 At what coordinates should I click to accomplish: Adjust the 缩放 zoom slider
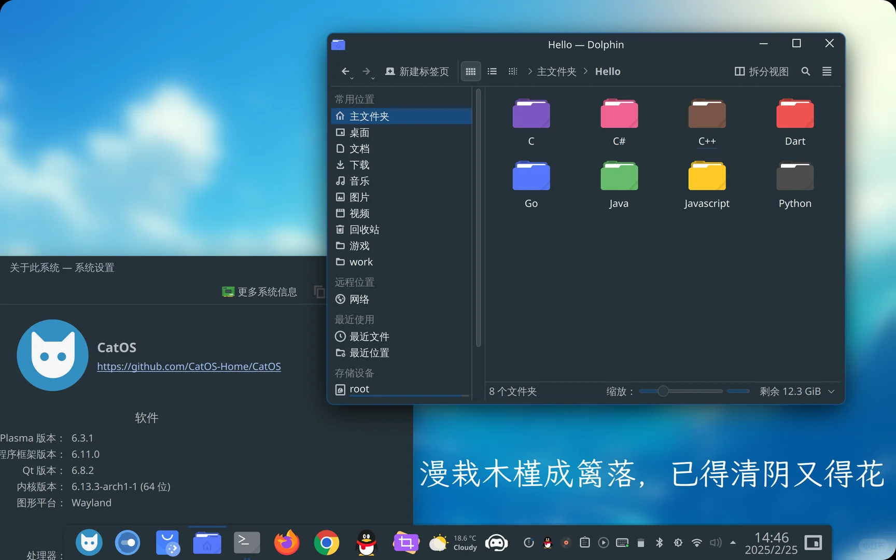click(x=663, y=391)
